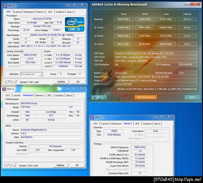Select CPU tab in Mainboard CPU-Z window
The width and height of the screenshot is (203, 183).
tap(7, 95)
